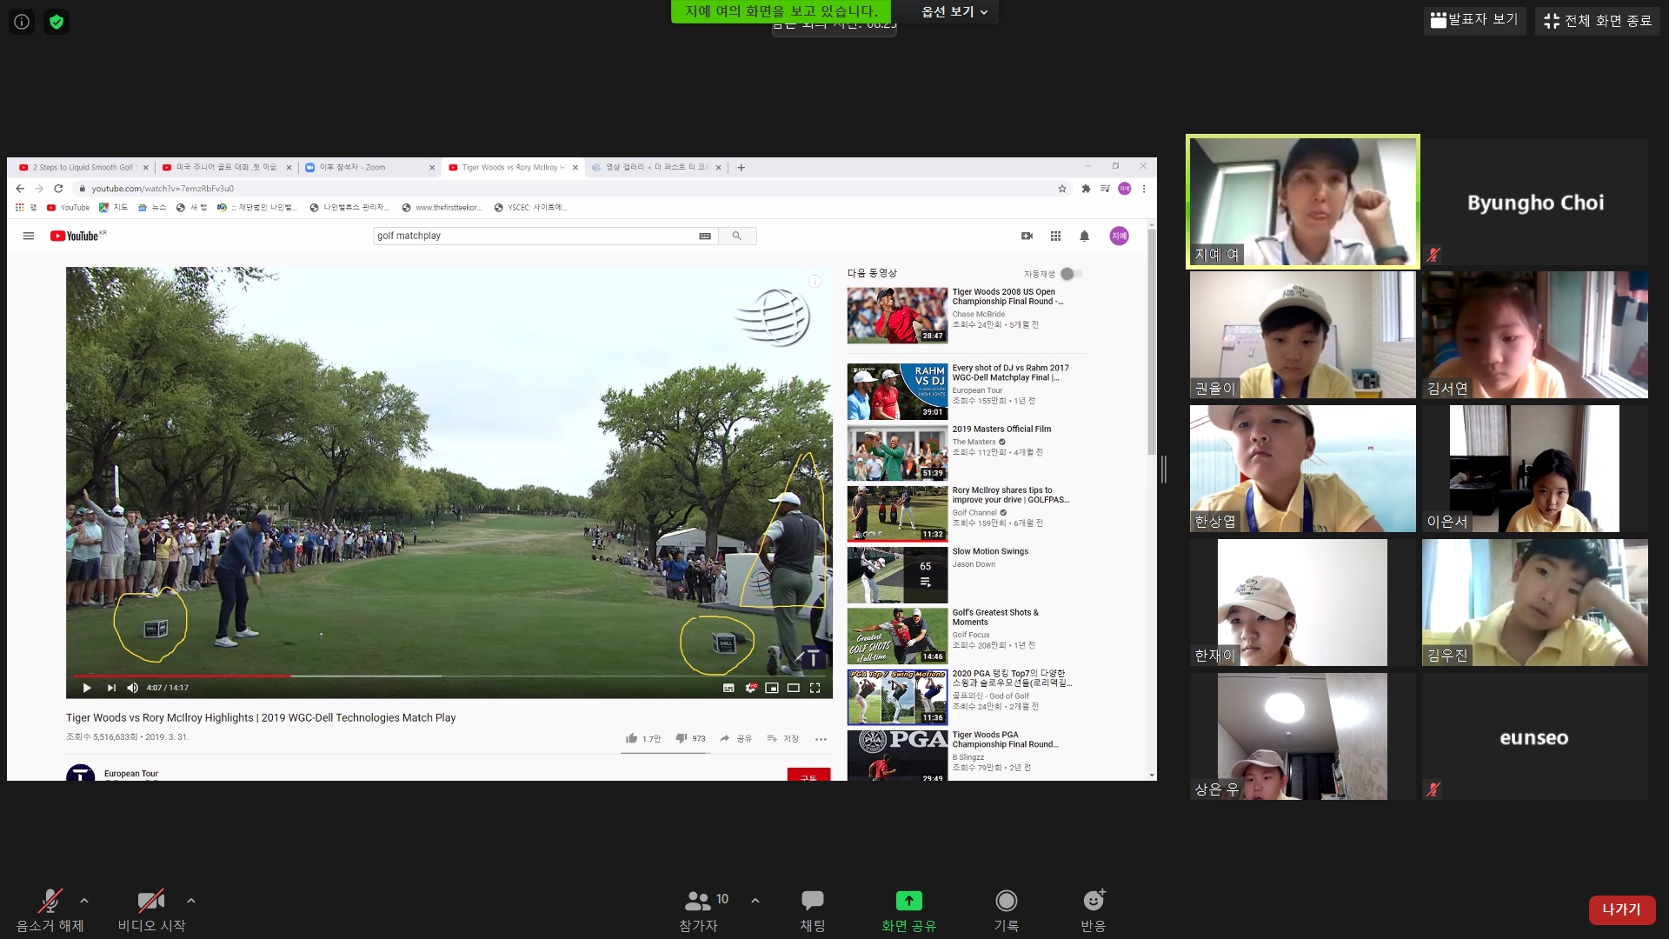This screenshot has width=1669, height=939.
Task: Open the participants list icon
Action: pyautogui.click(x=698, y=901)
